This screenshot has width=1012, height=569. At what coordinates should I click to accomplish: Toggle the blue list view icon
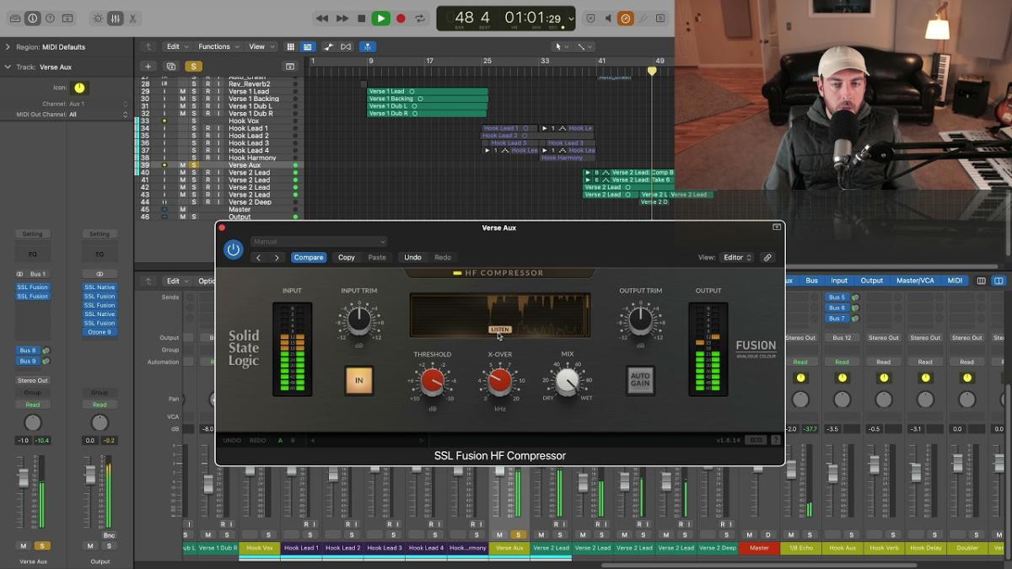tap(308, 46)
